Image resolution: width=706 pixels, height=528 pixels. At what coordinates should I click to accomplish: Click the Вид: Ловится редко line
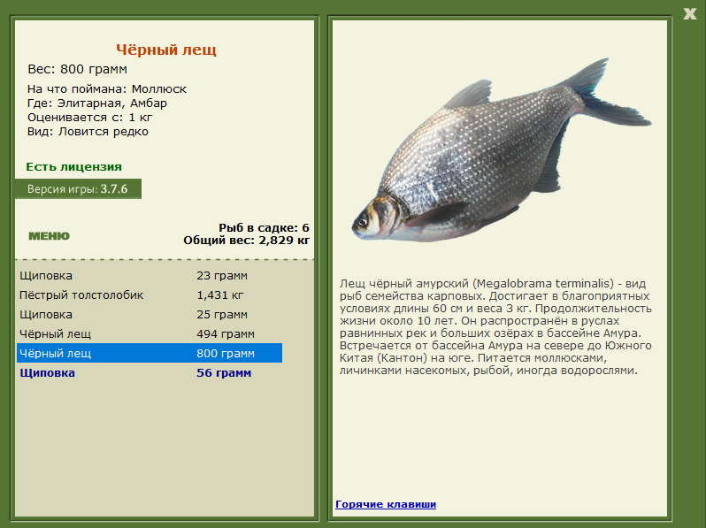(88, 132)
